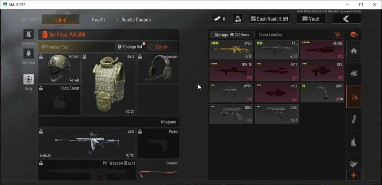382x185 pixels.
Task: Click the team members icon beside Cash Vault
Action: tap(238, 19)
